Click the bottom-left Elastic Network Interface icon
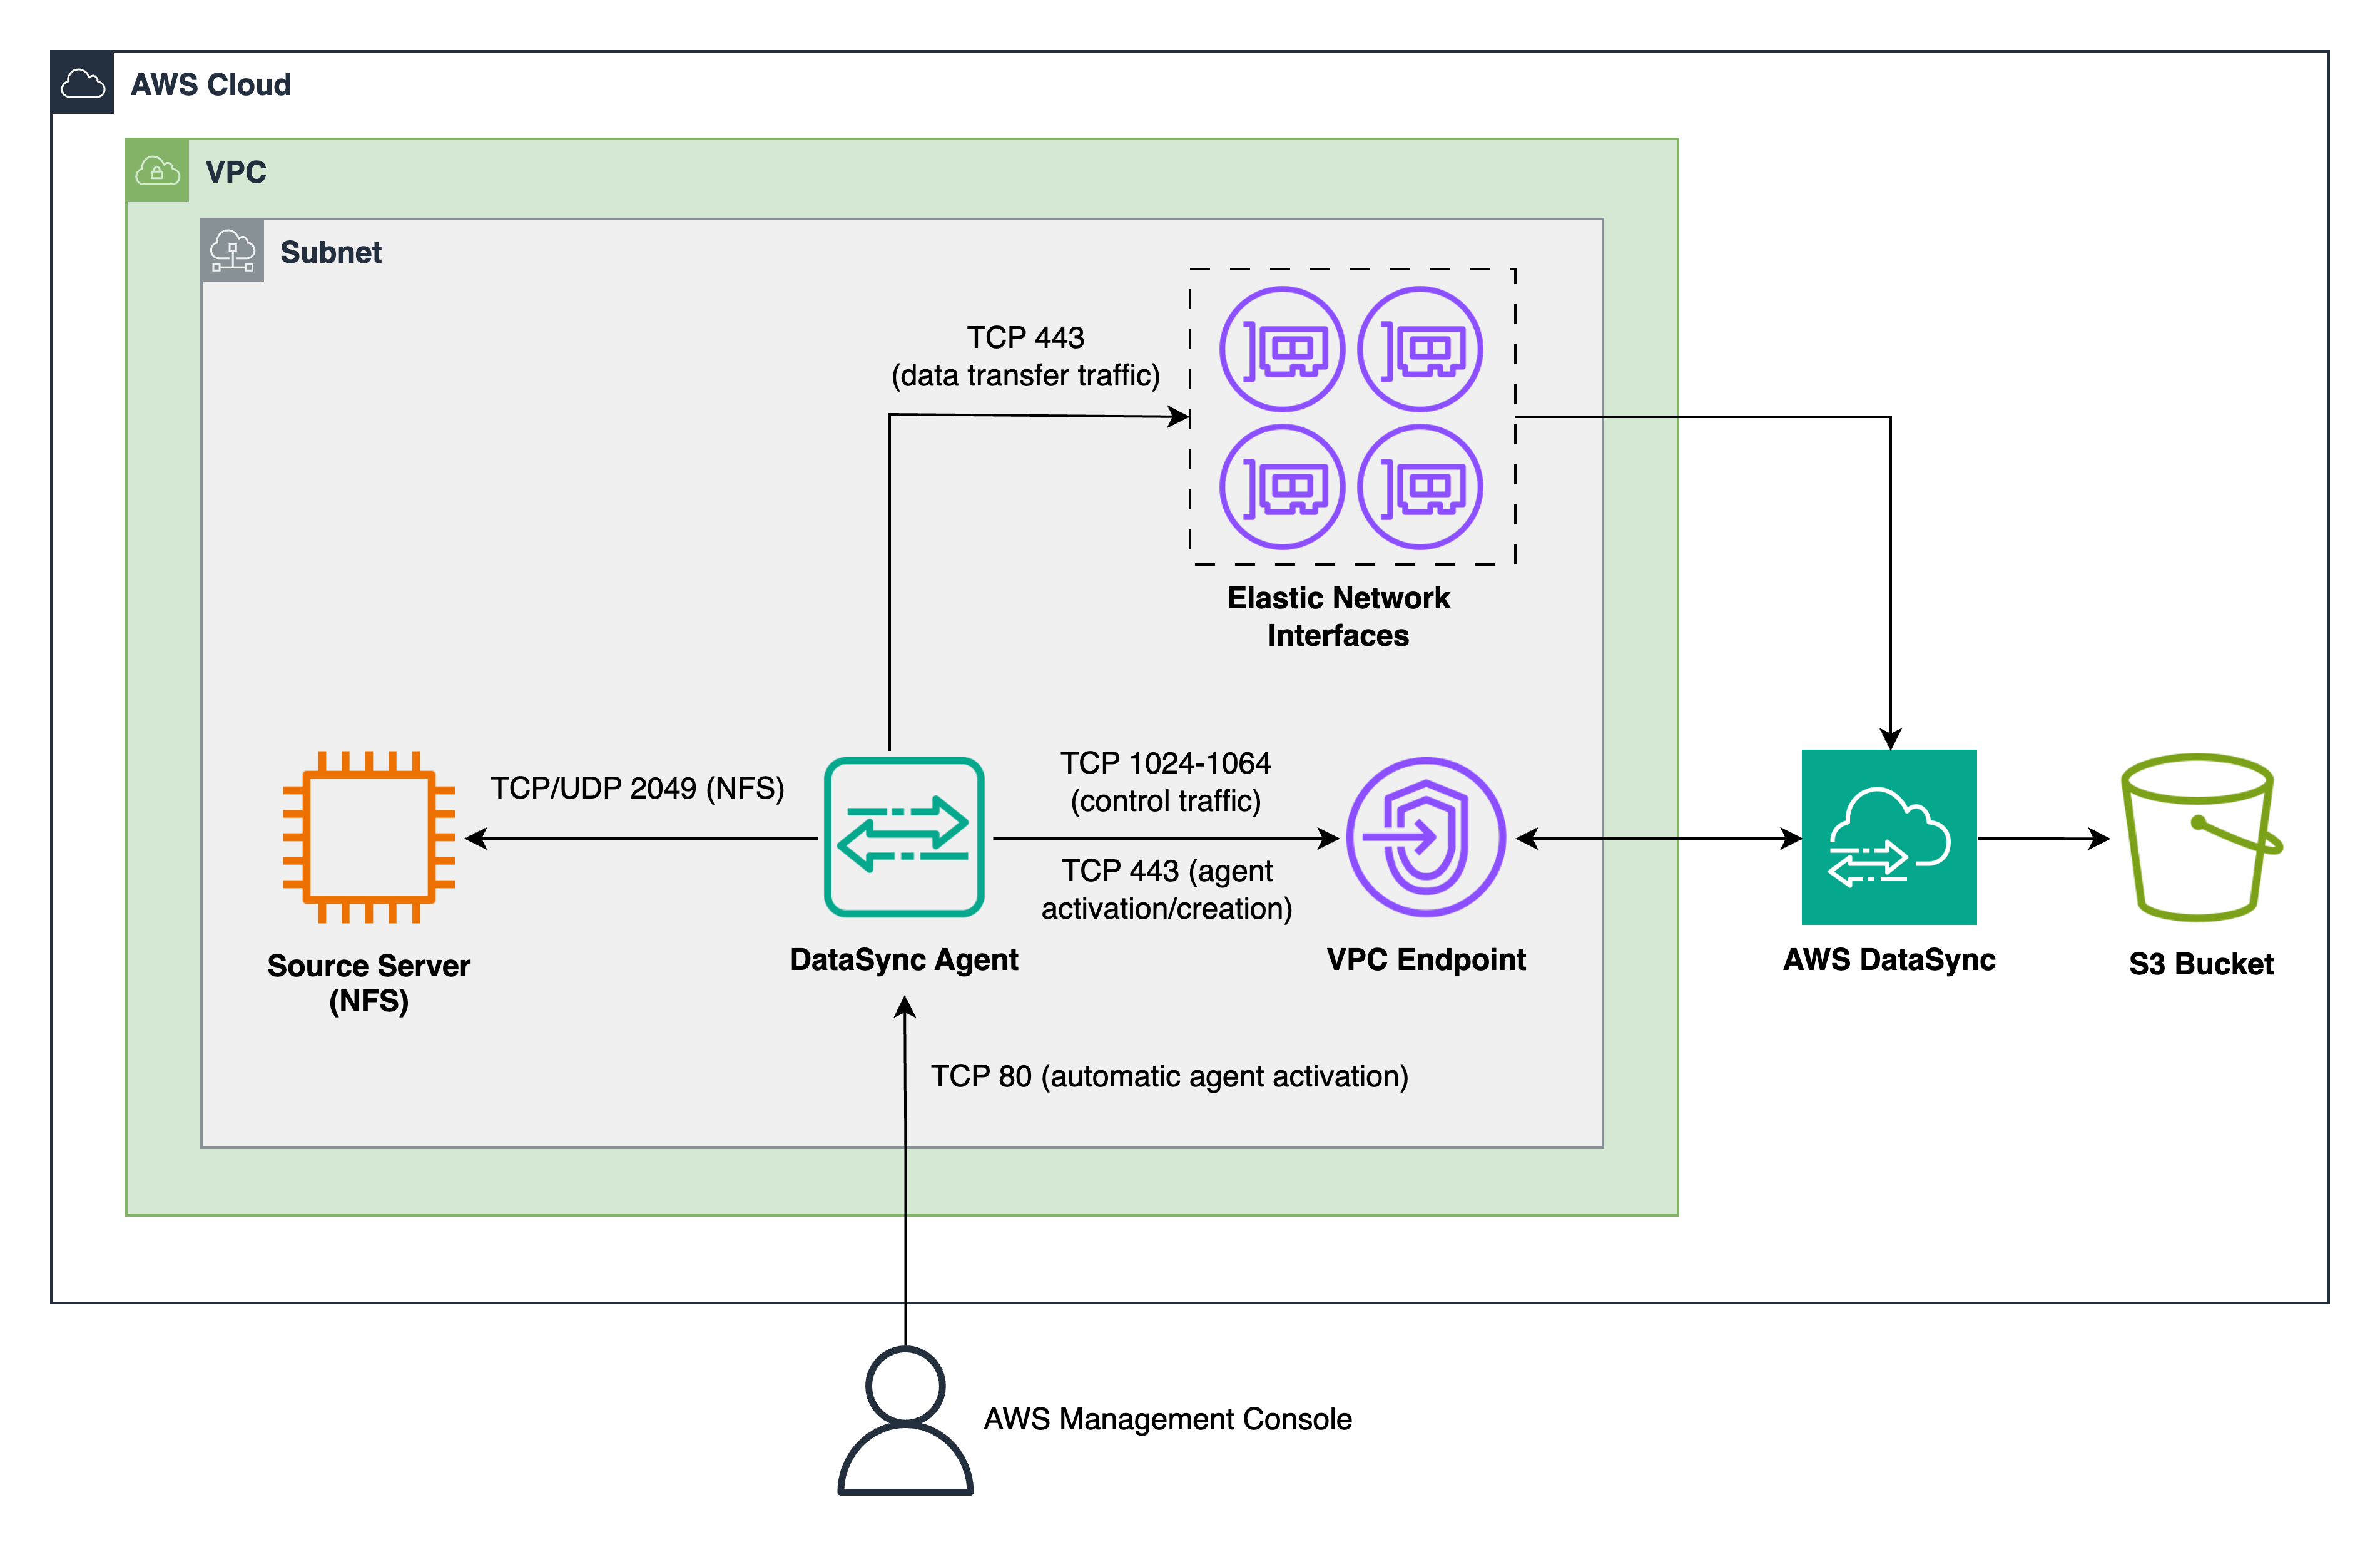 1282,487
